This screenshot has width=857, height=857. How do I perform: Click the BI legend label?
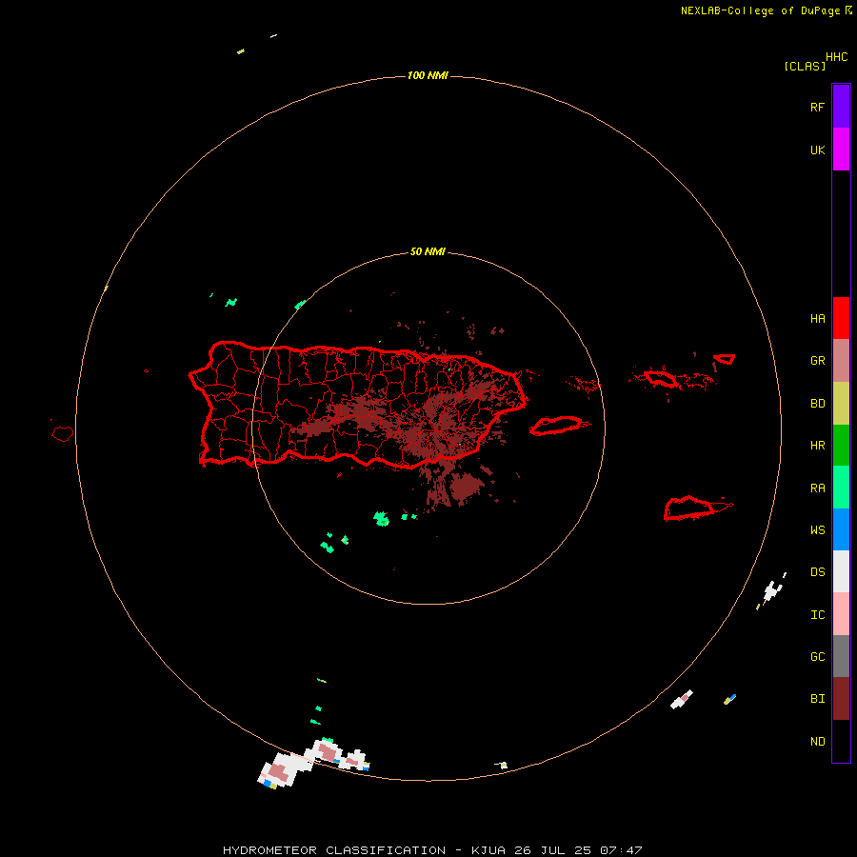tap(817, 699)
